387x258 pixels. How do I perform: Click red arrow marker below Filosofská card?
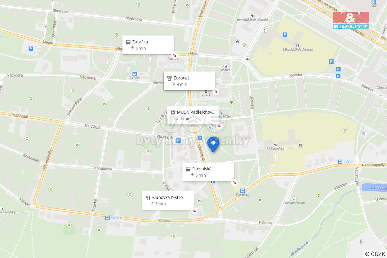pyautogui.click(x=235, y=182)
